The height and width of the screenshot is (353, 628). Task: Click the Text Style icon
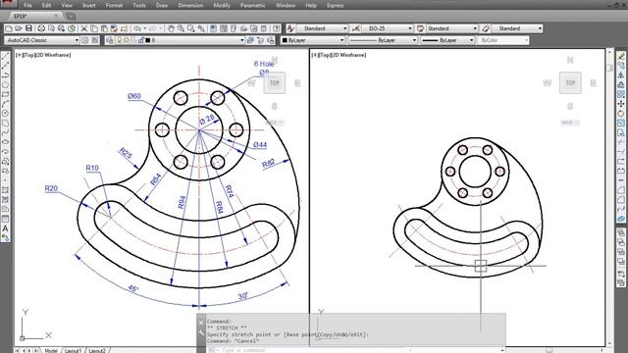coord(290,28)
